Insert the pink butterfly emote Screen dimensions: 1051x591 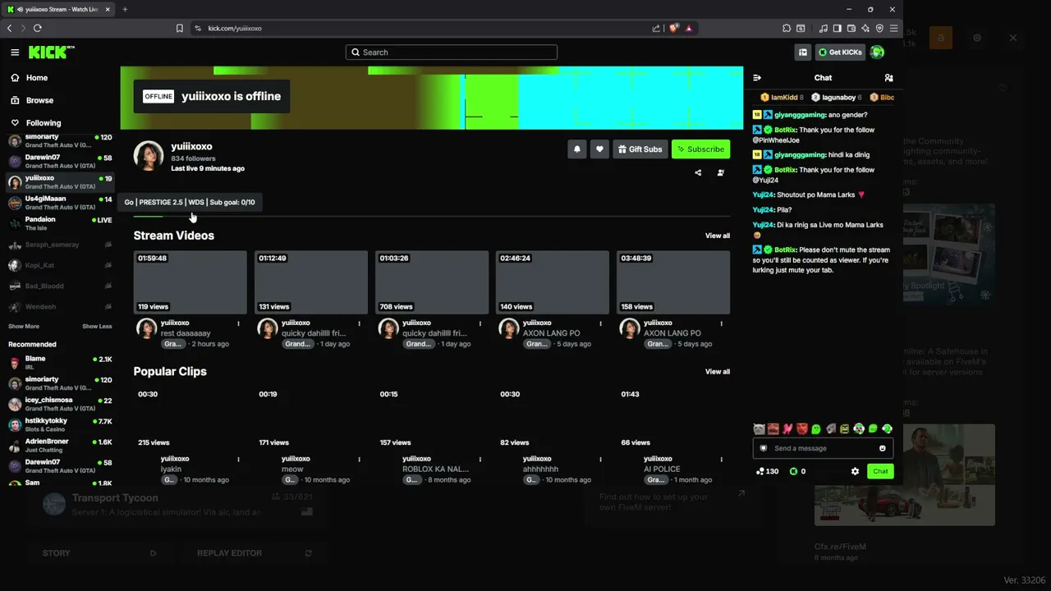coord(787,428)
